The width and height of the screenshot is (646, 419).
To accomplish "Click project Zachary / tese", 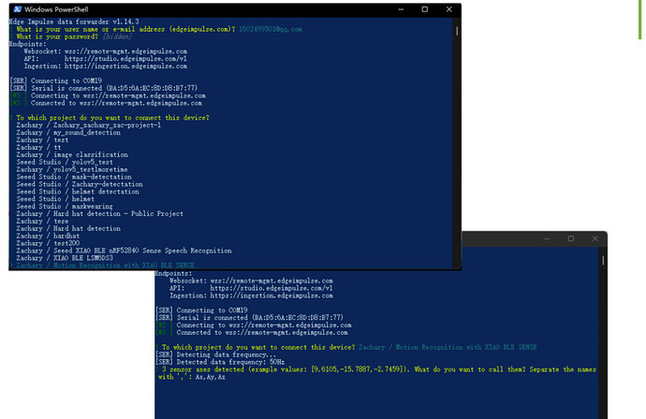I will [x=42, y=221].
